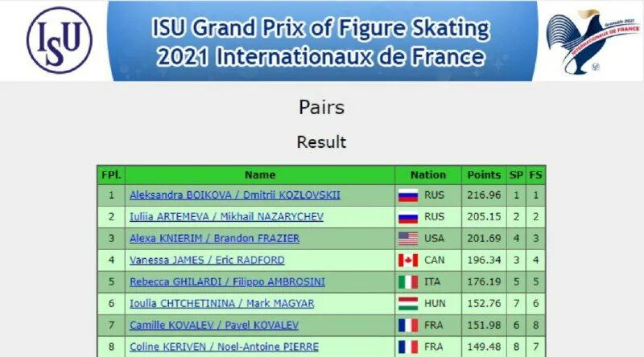The width and height of the screenshot is (644, 357).
Task: Click the French flag beside Kovalev / Kovalev
Action: [408, 326]
